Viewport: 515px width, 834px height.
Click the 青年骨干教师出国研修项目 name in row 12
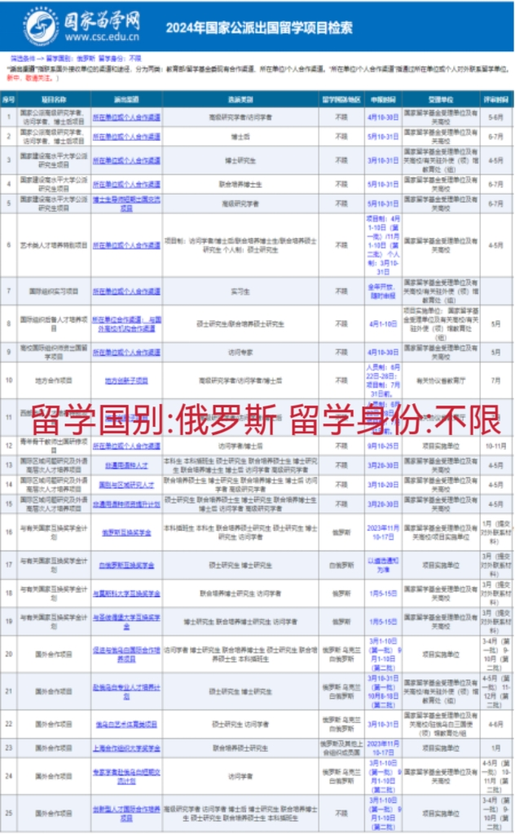54,446
